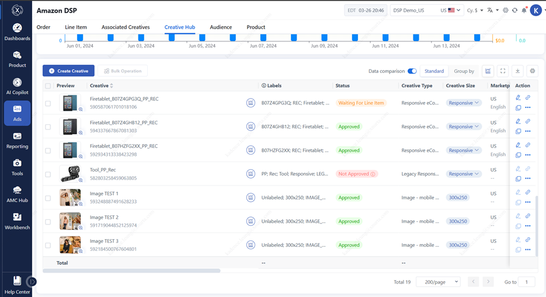The image size is (546, 297).
Task: Open the 200/page pagination dropdown
Action: tap(441, 282)
